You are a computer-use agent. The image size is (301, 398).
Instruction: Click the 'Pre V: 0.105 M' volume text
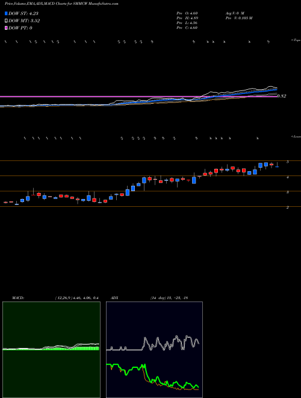click(x=238, y=17)
